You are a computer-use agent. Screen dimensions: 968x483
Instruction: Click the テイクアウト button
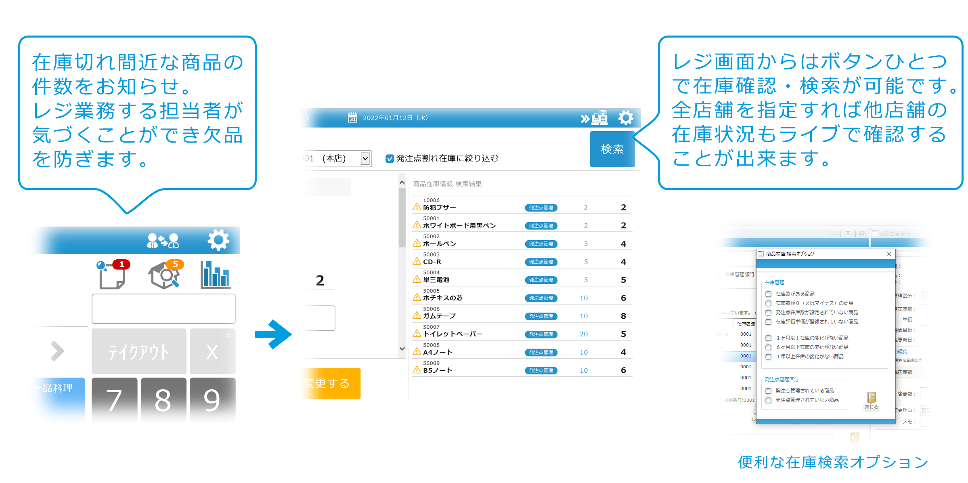pyautogui.click(x=139, y=351)
